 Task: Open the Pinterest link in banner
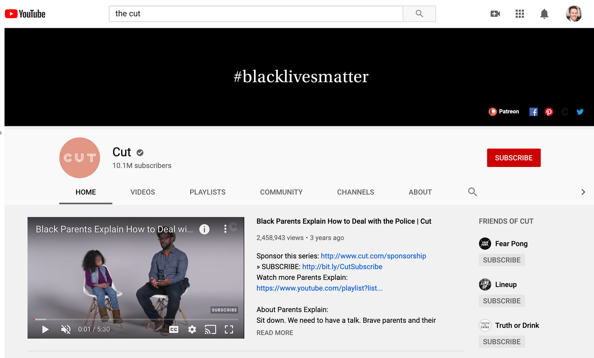(549, 112)
